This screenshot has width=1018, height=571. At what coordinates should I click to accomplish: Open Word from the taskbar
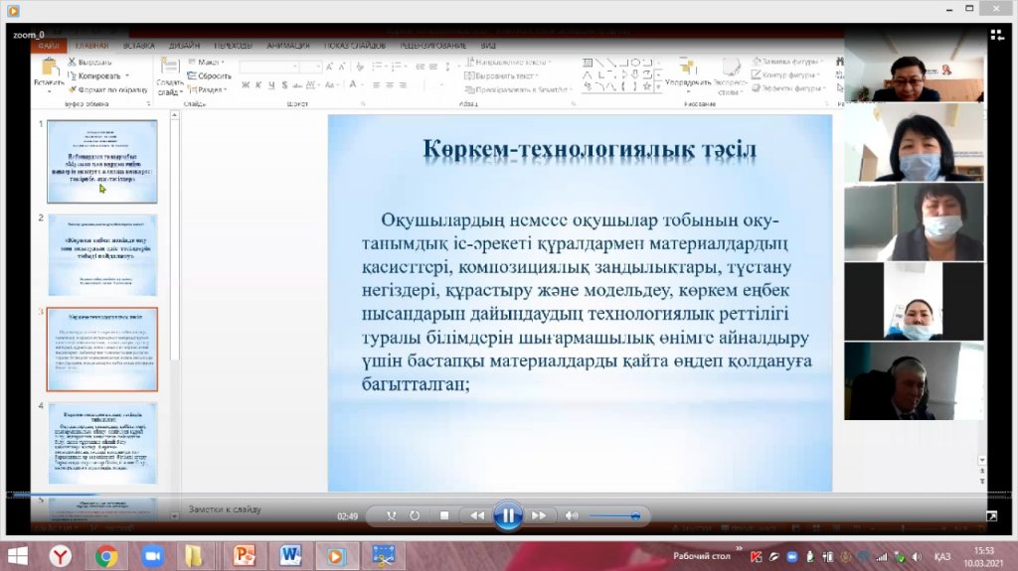tap(290, 556)
